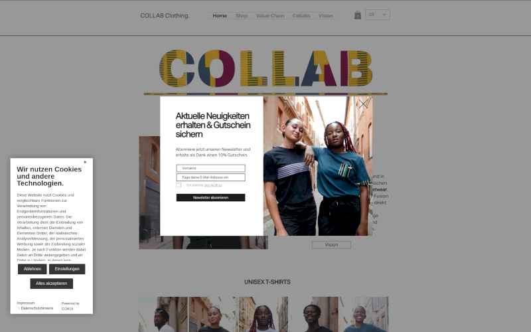Focus the E-Mail Adresse input field

210,177
